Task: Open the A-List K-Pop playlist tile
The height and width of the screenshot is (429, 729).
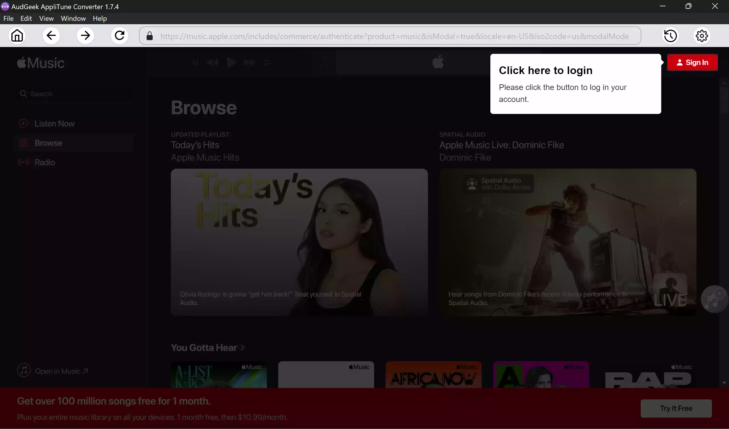Action: (x=219, y=375)
